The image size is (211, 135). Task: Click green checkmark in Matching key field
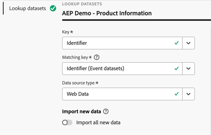pos(177,68)
